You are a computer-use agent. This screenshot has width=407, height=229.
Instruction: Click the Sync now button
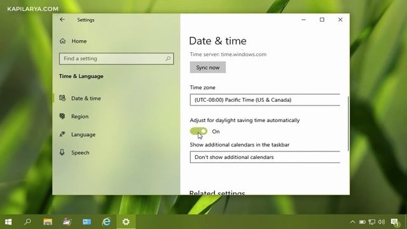(x=208, y=67)
